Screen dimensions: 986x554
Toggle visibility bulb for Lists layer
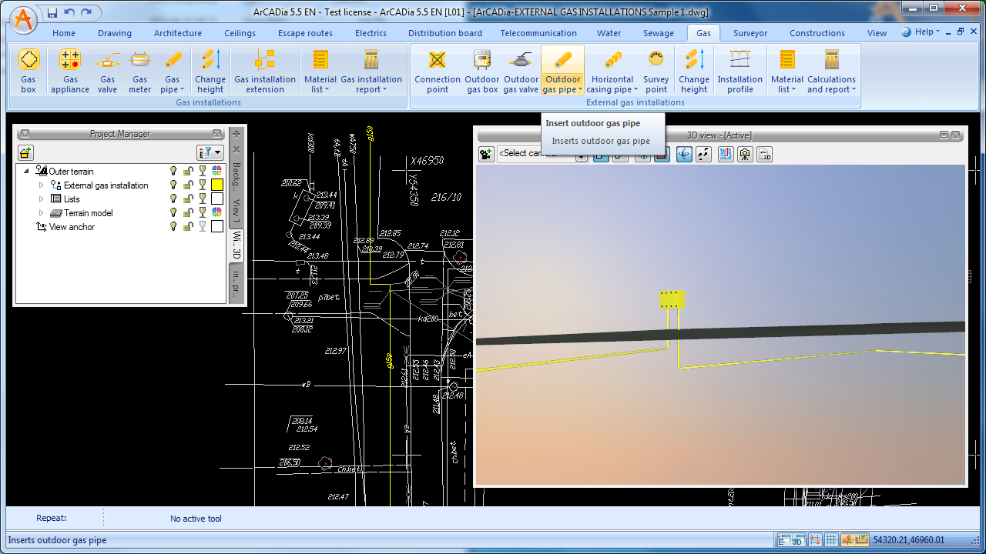click(x=173, y=199)
